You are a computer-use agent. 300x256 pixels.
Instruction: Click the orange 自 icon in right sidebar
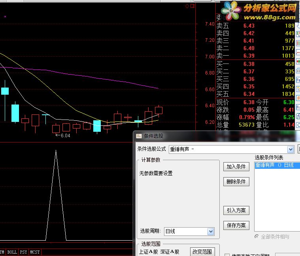pyautogui.click(x=298, y=98)
